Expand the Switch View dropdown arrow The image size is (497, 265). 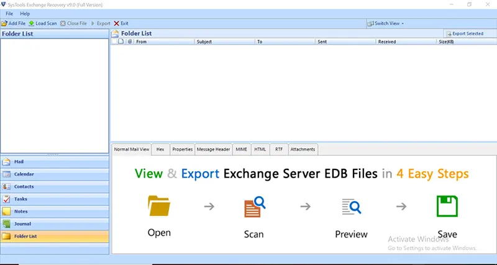[x=403, y=24]
